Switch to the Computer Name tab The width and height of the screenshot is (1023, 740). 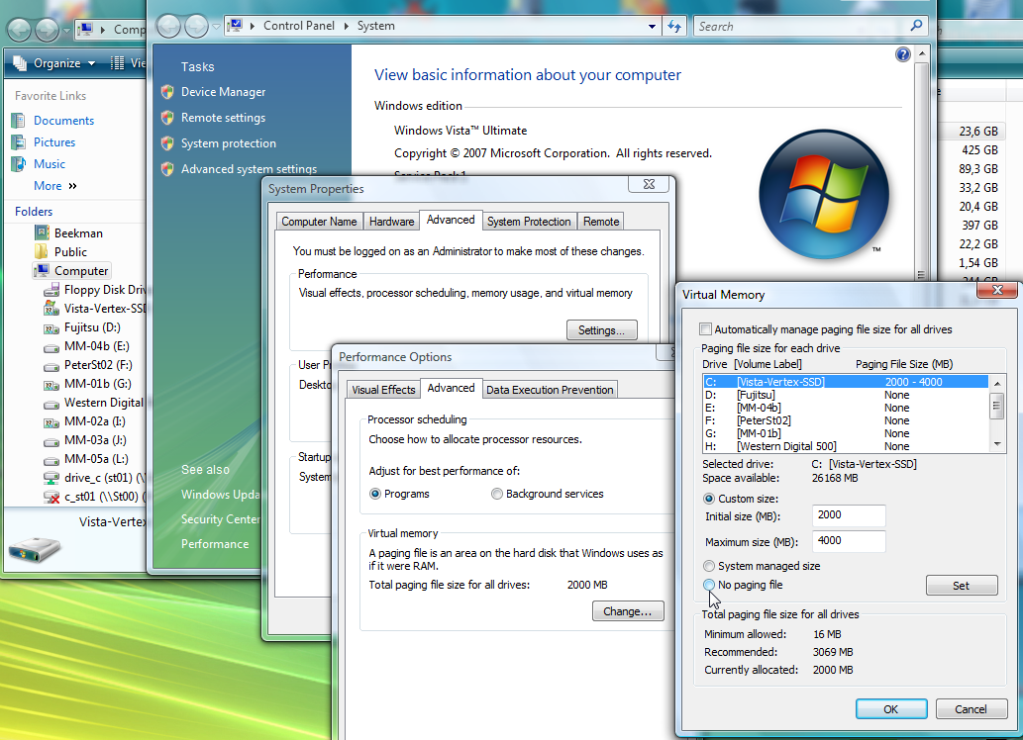pos(319,222)
